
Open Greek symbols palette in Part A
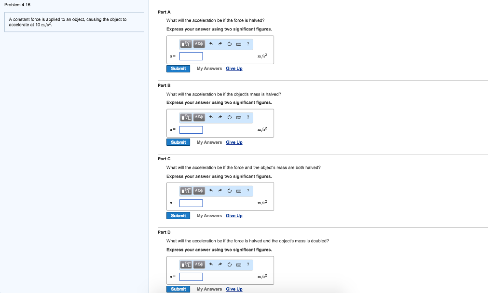click(199, 44)
